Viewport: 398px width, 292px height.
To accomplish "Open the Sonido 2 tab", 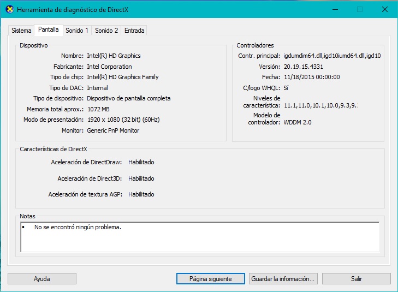I will pyautogui.click(x=106, y=31).
